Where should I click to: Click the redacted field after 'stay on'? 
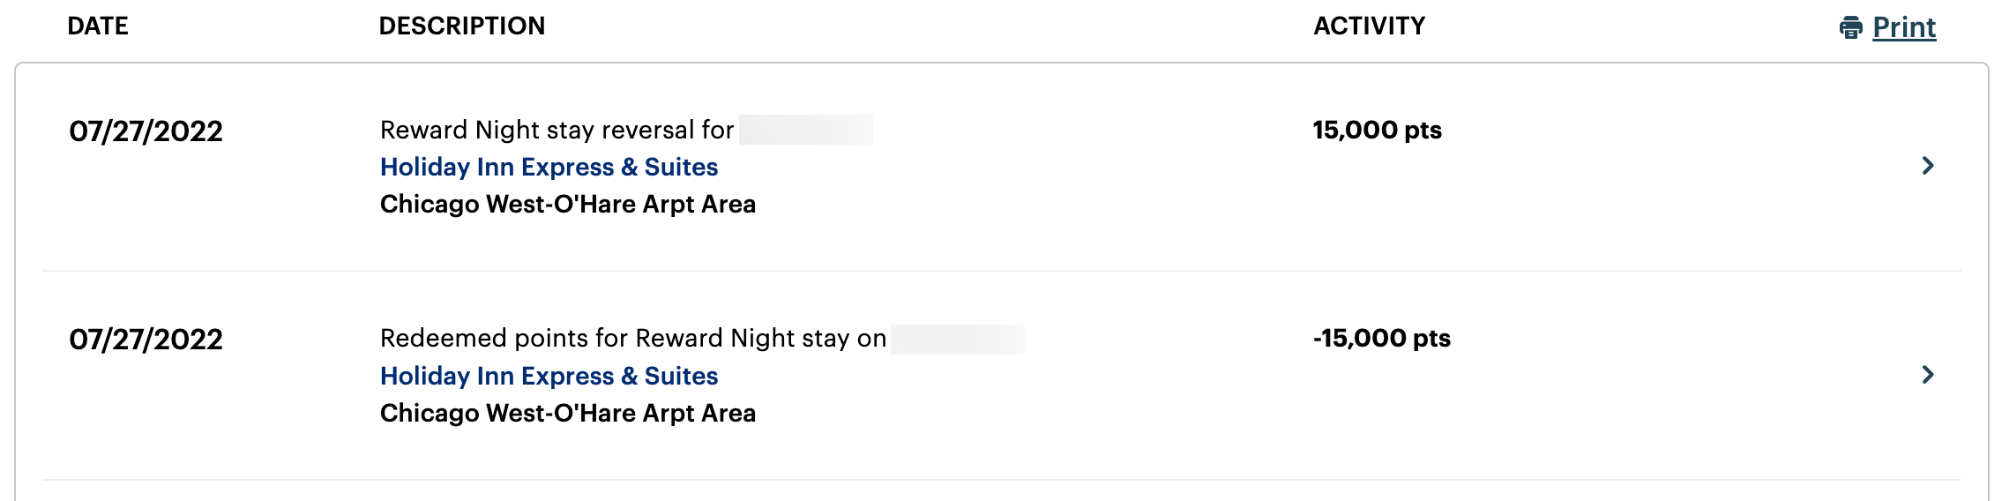[958, 340]
